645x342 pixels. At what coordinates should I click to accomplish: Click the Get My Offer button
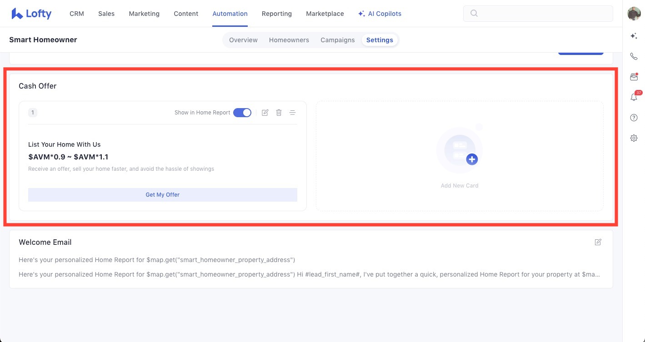(x=162, y=195)
